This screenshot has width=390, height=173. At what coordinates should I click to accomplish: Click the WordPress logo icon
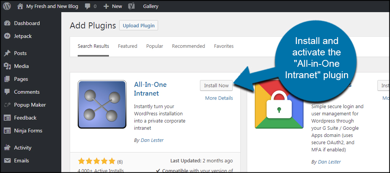(7, 6)
